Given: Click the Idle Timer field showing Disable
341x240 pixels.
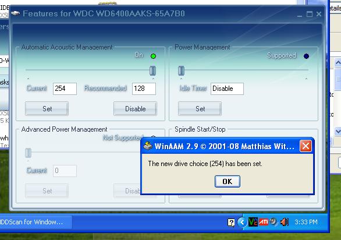Looking at the screenshot, I should (227, 89).
